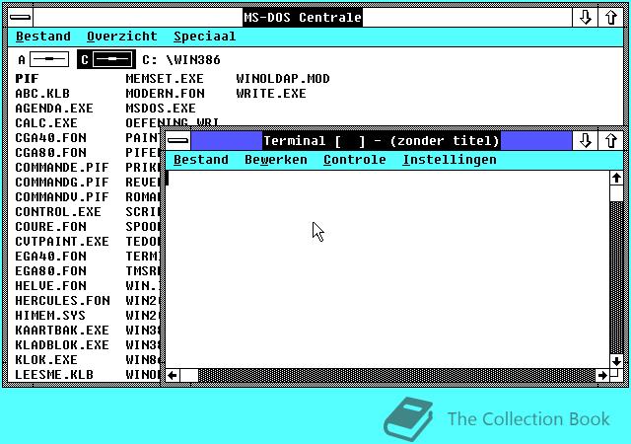Viewport: 631px width, 444px height.
Task: Select drive C icon in MS-DOS Centrale
Action: 106,59
